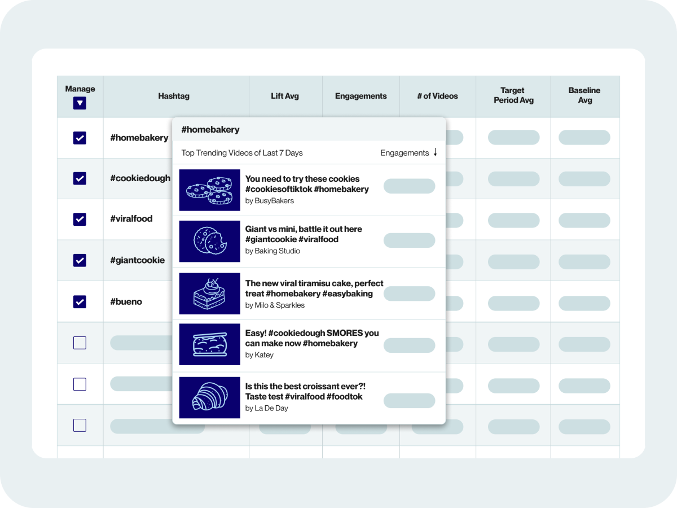
Task: Uncheck the #viralfood row checkbox
Action: click(80, 219)
